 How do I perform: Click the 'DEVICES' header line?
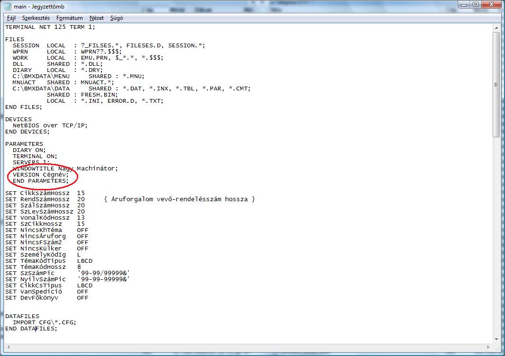(18, 119)
